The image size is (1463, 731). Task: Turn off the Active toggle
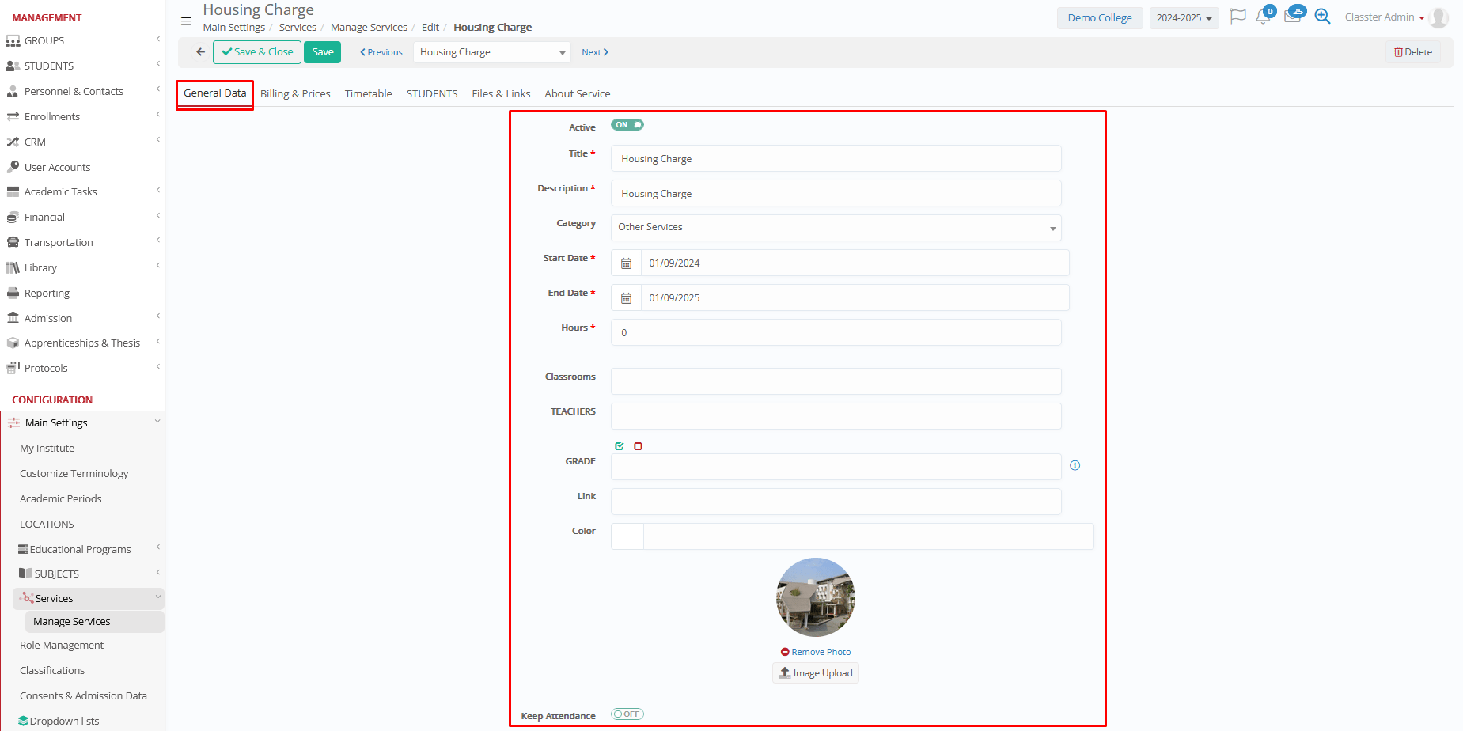(x=627, y=125)
